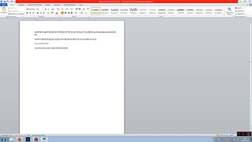Click the Bullets list icon

pyautogui.click(x=62, y=9)
